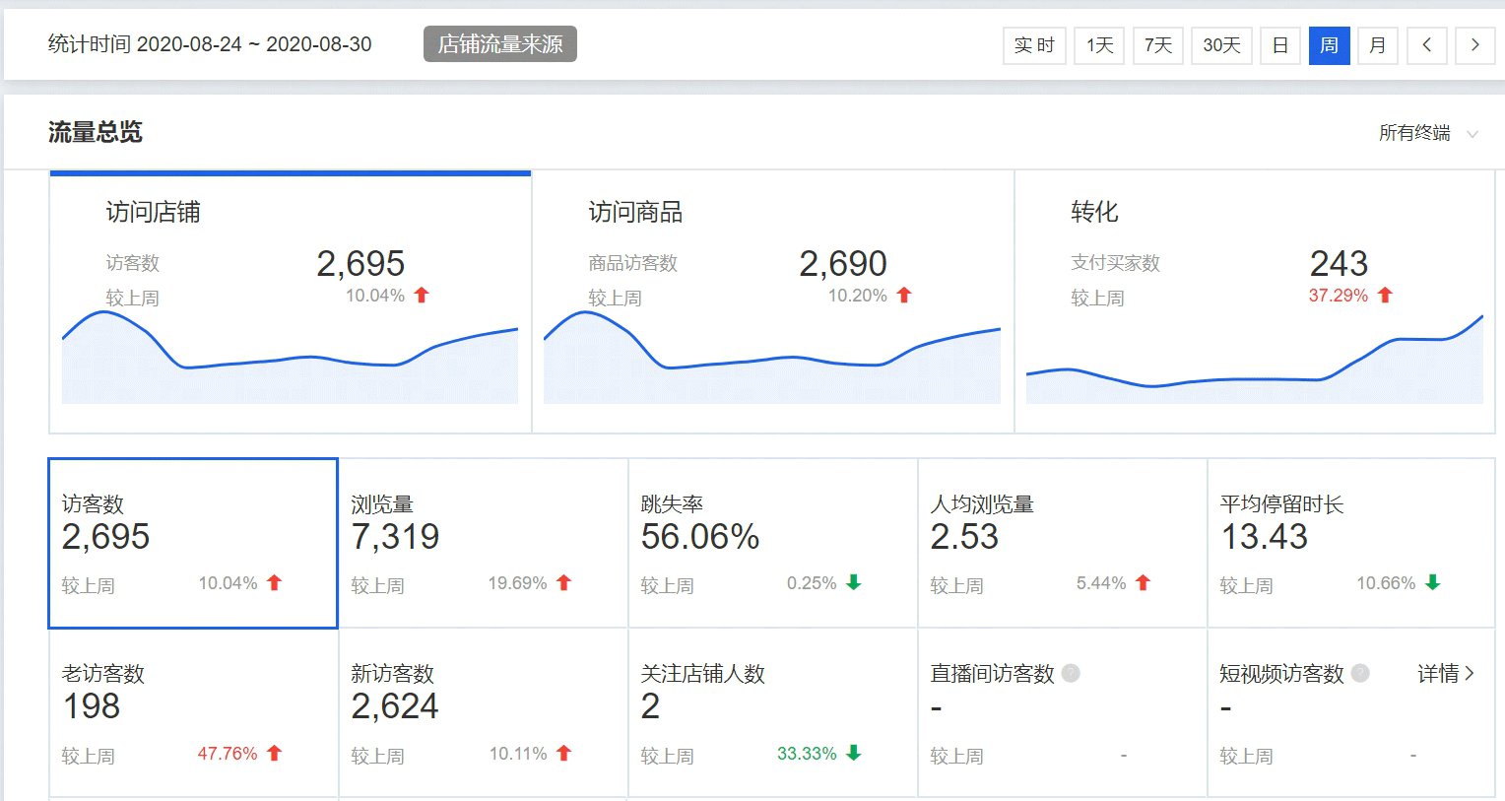Switch to the 实时 time range
The height and width of the screenshot is (801, 1505).
pos(1034,45)
